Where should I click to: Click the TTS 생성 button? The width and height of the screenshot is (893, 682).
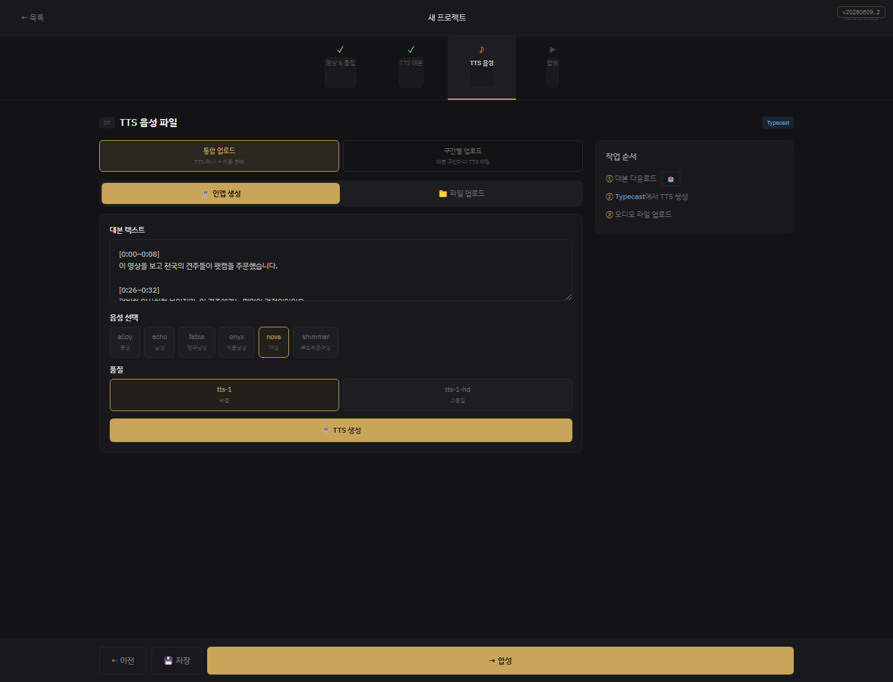coord(341,430)
